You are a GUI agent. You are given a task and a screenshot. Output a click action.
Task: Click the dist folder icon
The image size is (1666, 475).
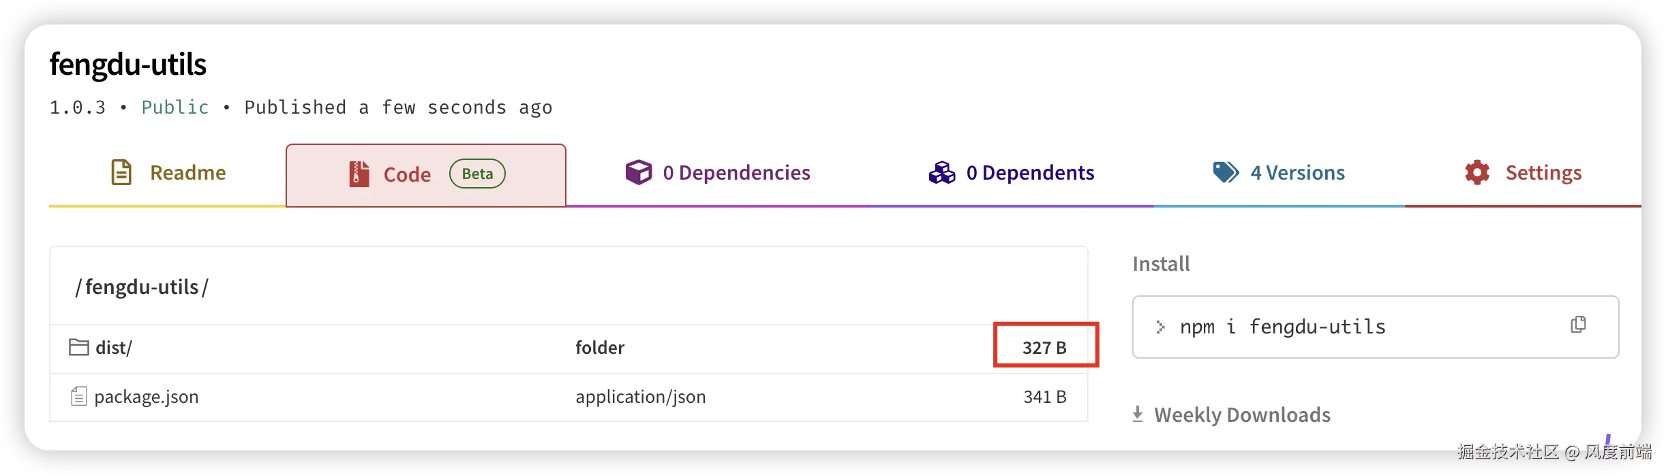pyautogui.click(x=79, y=347)
